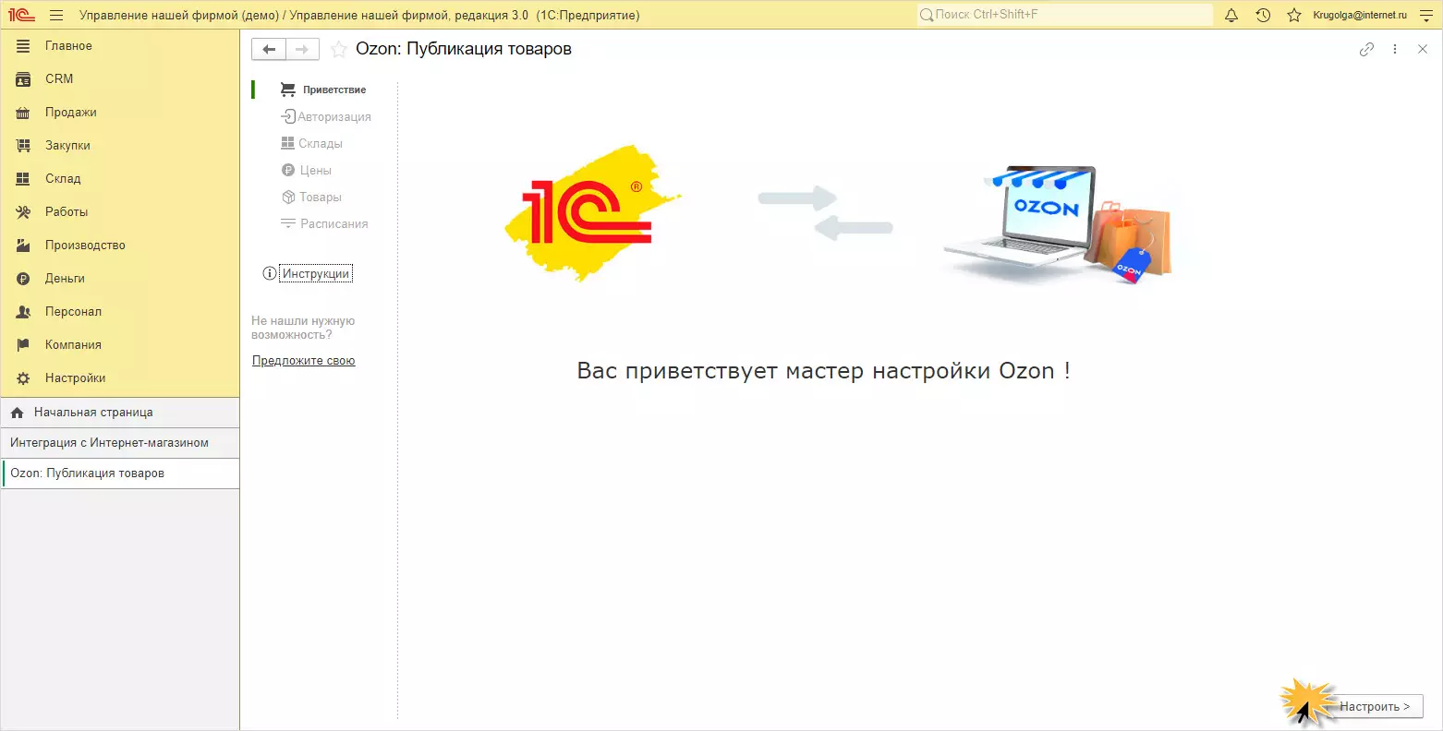Click the user name Krugolga@internet.ru
Image resolution: width=1443 pixels, height=731 pixels.
[x=1360, y=15]
